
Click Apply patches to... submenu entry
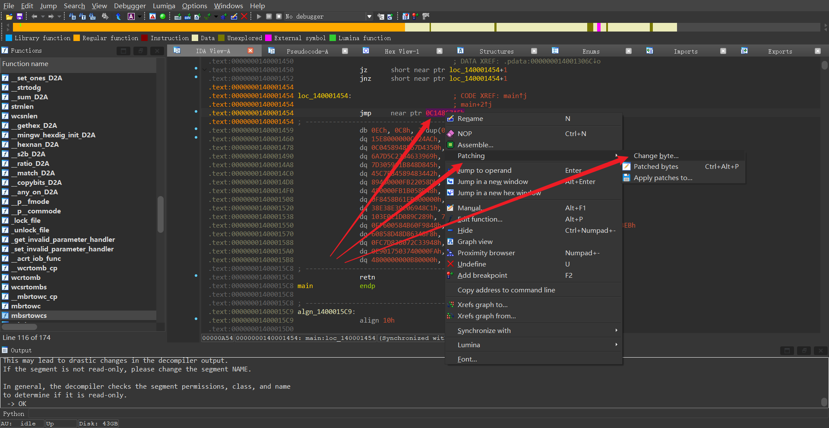pos(683,178)
